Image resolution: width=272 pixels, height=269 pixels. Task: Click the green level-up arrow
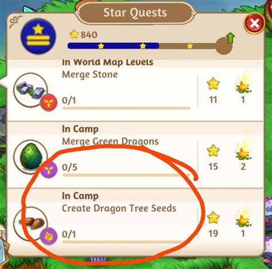pyautogui.click(x=230, y=38)
